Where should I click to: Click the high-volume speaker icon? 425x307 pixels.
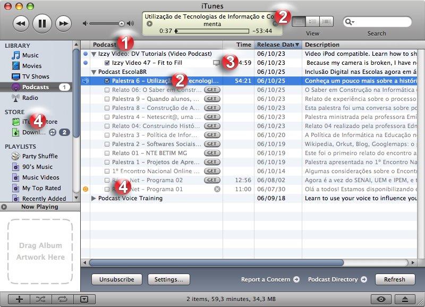coord(131,23)
